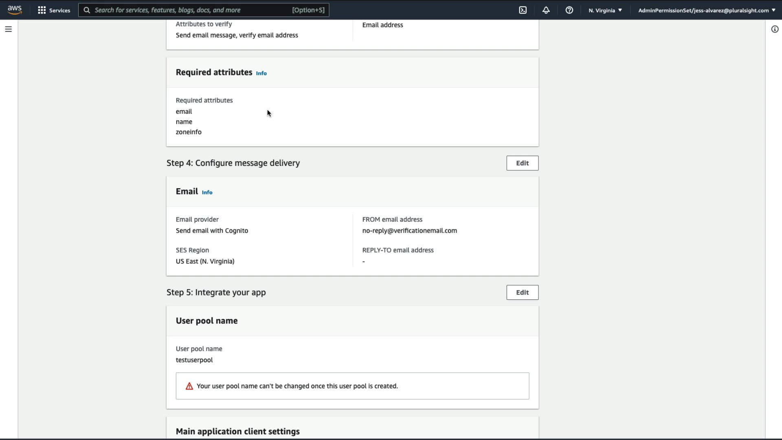The height and width of the screenshot is (440, 782).
Task: Expand the N. Virginia region dropdown
Action: pyautogui.click(x=605, y=10)
